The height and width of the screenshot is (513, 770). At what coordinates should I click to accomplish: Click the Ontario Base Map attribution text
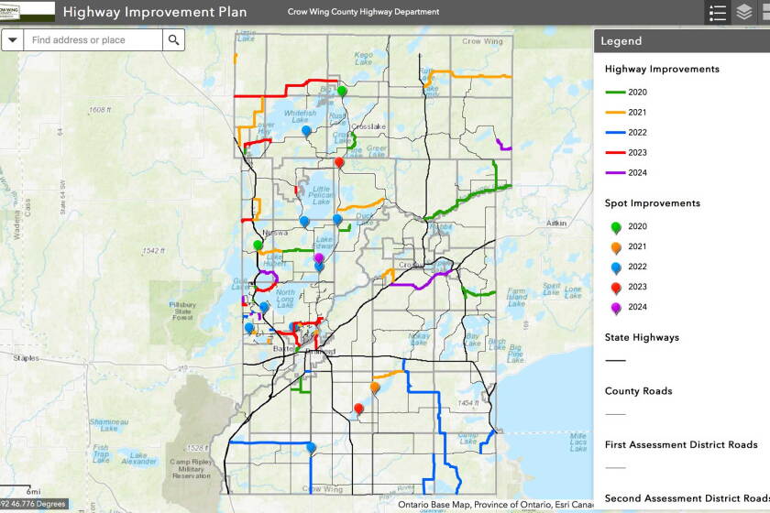pos(496,504)
